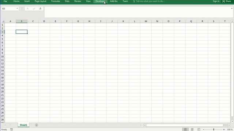
Task: Add a new sheet with the plus icon
Action: coord(37,125)
